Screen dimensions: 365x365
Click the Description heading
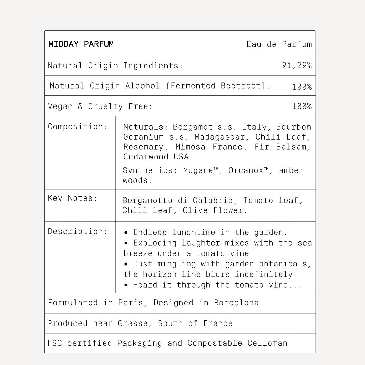pyautogui.click(x=77, y=231)
